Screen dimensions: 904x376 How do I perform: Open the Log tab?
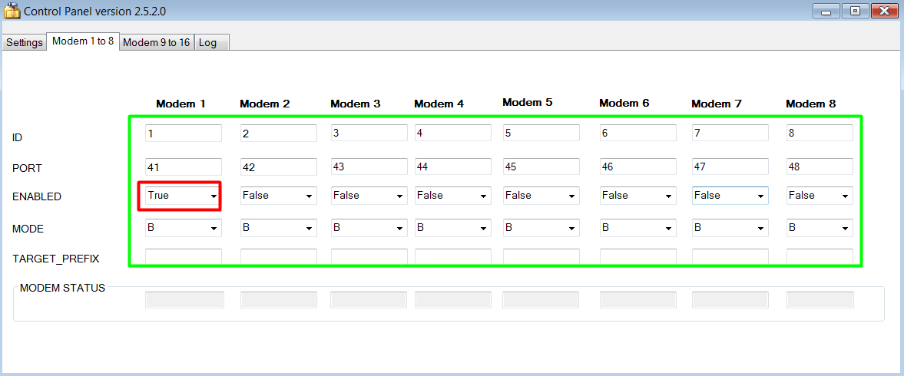coord(208,42)
